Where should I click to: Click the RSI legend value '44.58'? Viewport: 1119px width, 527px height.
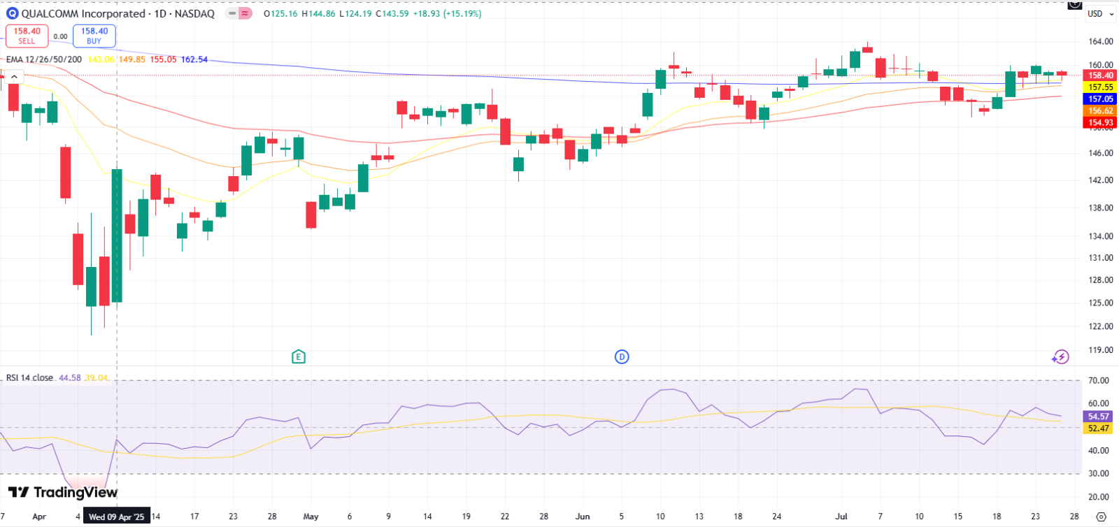pos(70,377)
